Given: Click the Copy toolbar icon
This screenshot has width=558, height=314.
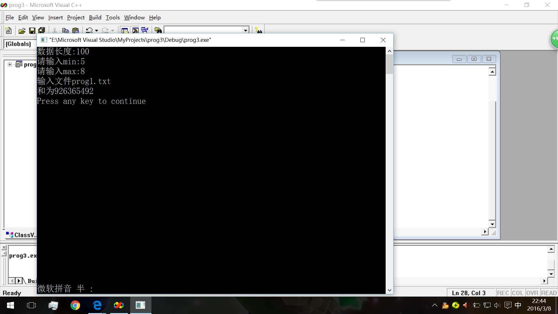Looking at the screenshot, I should [x=65, y=30].
